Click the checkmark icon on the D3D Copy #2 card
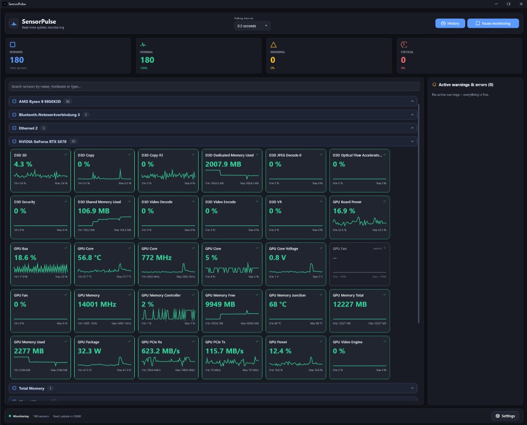 194,154
